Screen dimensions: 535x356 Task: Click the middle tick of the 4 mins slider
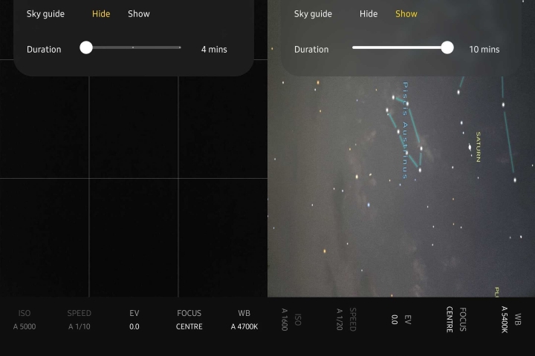tap(133, 47)
